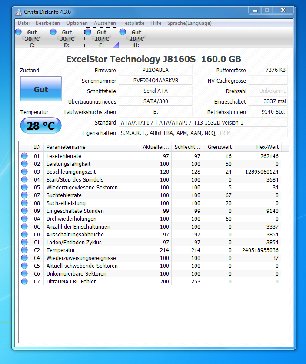Click status orb for Aktuell schwebende Sektoren

[x=24, y=266]
